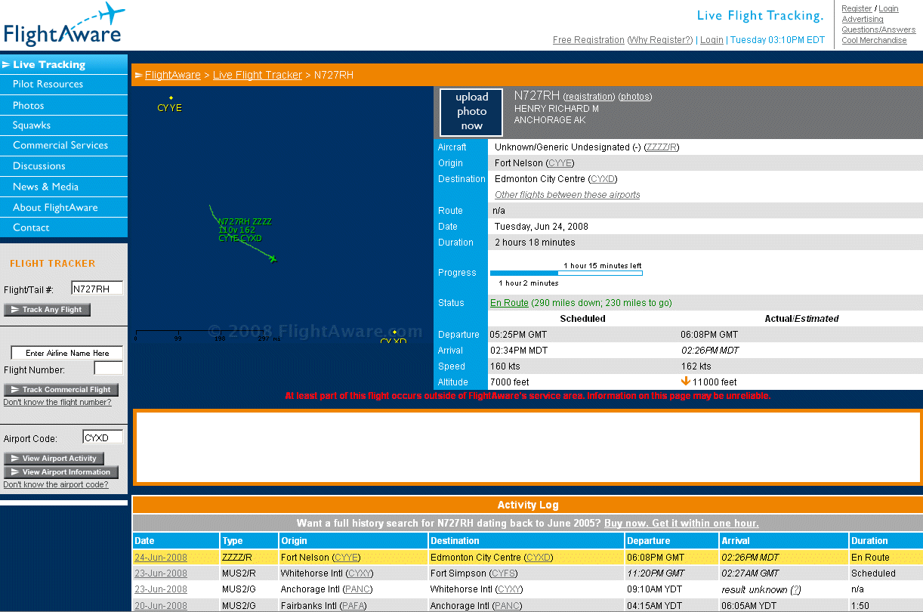Open the Discussions section
Screen dimensions: 923x612
tap(64, 165)
